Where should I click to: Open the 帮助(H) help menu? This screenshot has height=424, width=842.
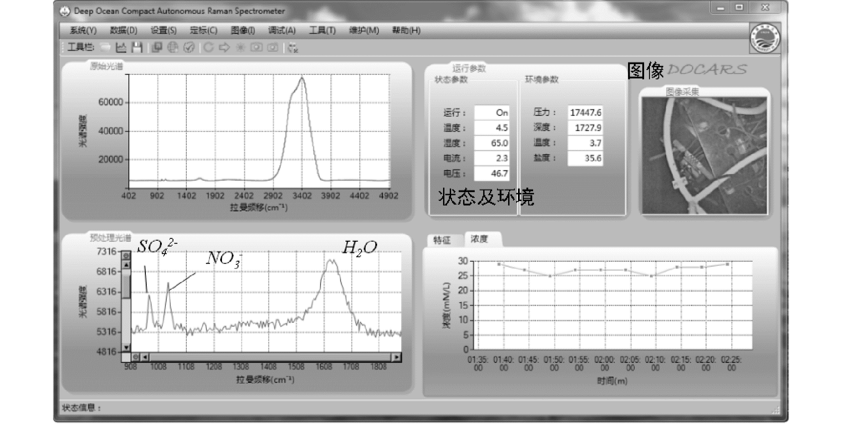(x=406, y=30)
